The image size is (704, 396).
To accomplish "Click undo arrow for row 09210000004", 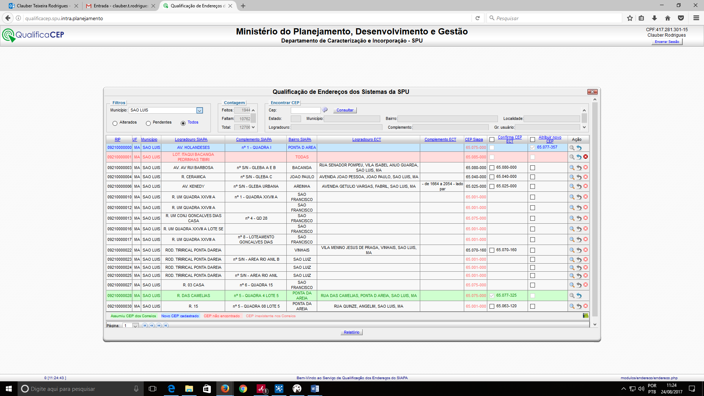I will (579, 177).
